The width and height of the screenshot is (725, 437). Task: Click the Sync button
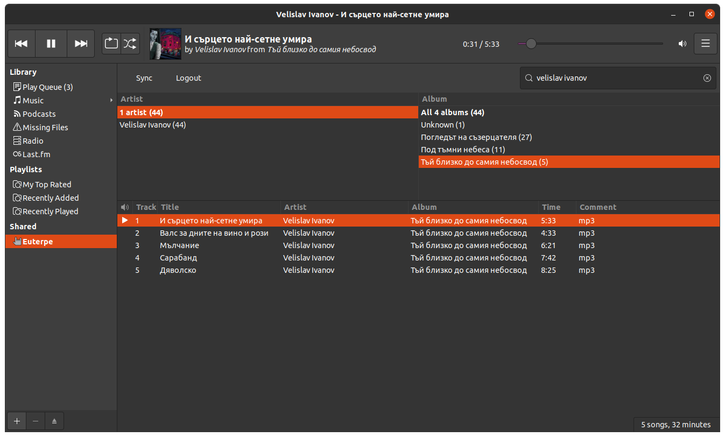pyautogui.click(x=144, y=78)
